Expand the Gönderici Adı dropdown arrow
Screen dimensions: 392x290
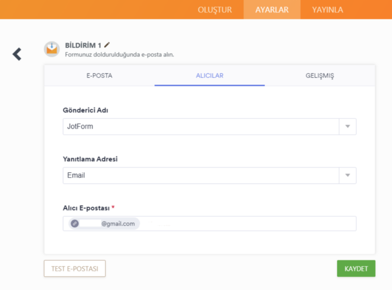click(347, 127)
